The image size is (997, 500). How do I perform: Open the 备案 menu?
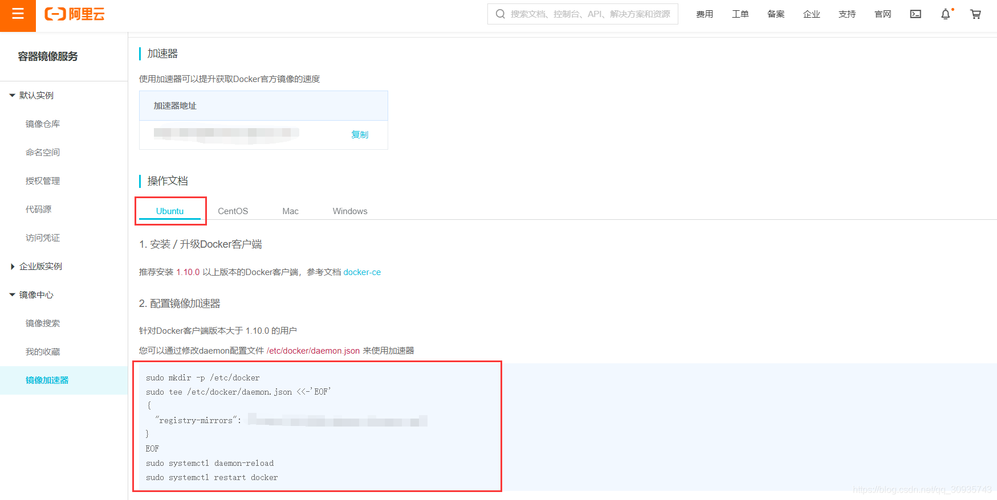click(x=776, y=14)
